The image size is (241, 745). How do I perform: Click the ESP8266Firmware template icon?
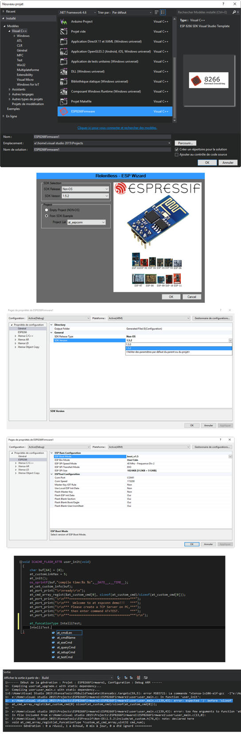click(x=64, y=111)
